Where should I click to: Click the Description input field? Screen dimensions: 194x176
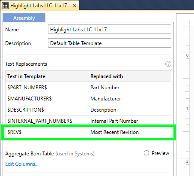point(110,43)
